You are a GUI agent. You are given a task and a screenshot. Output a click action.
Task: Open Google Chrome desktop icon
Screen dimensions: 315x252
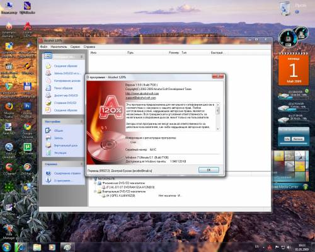(27, 130)
